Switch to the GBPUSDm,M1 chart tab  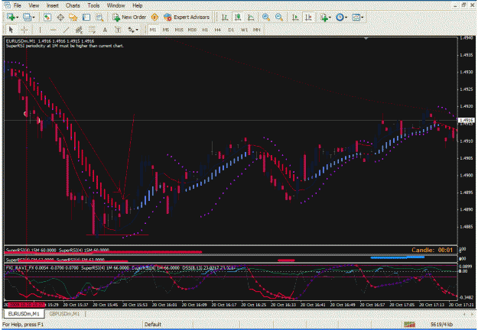pos(64,313)
